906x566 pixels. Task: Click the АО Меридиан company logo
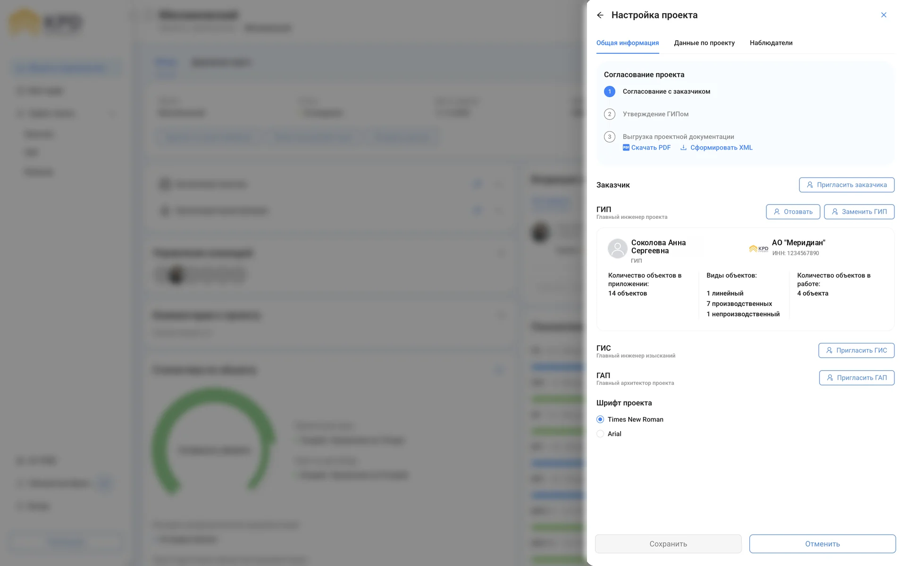758,249
